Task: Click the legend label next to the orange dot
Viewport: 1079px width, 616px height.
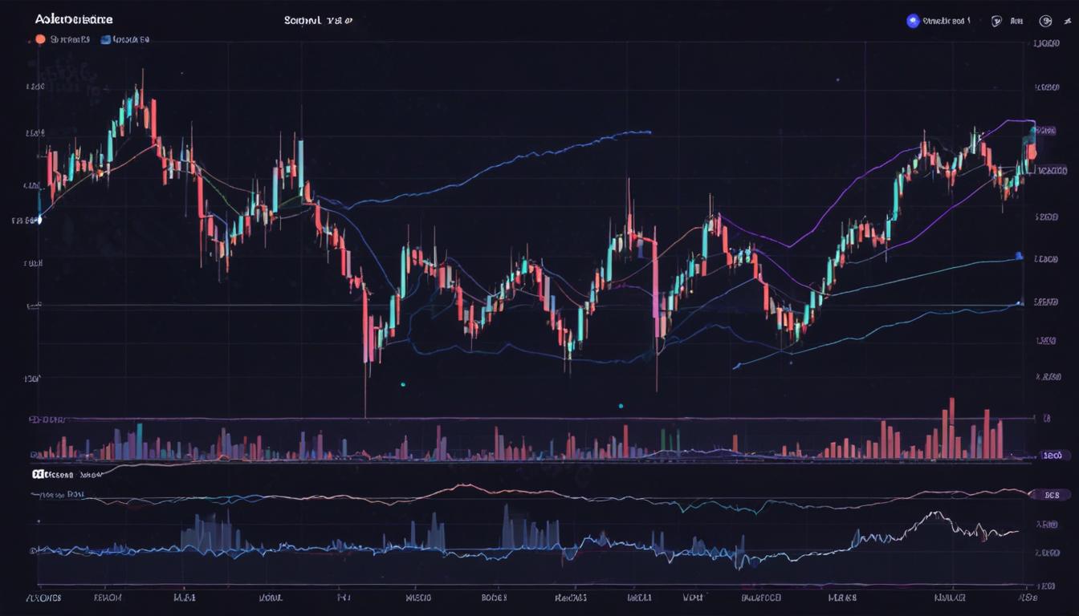Action: point(71,38)
